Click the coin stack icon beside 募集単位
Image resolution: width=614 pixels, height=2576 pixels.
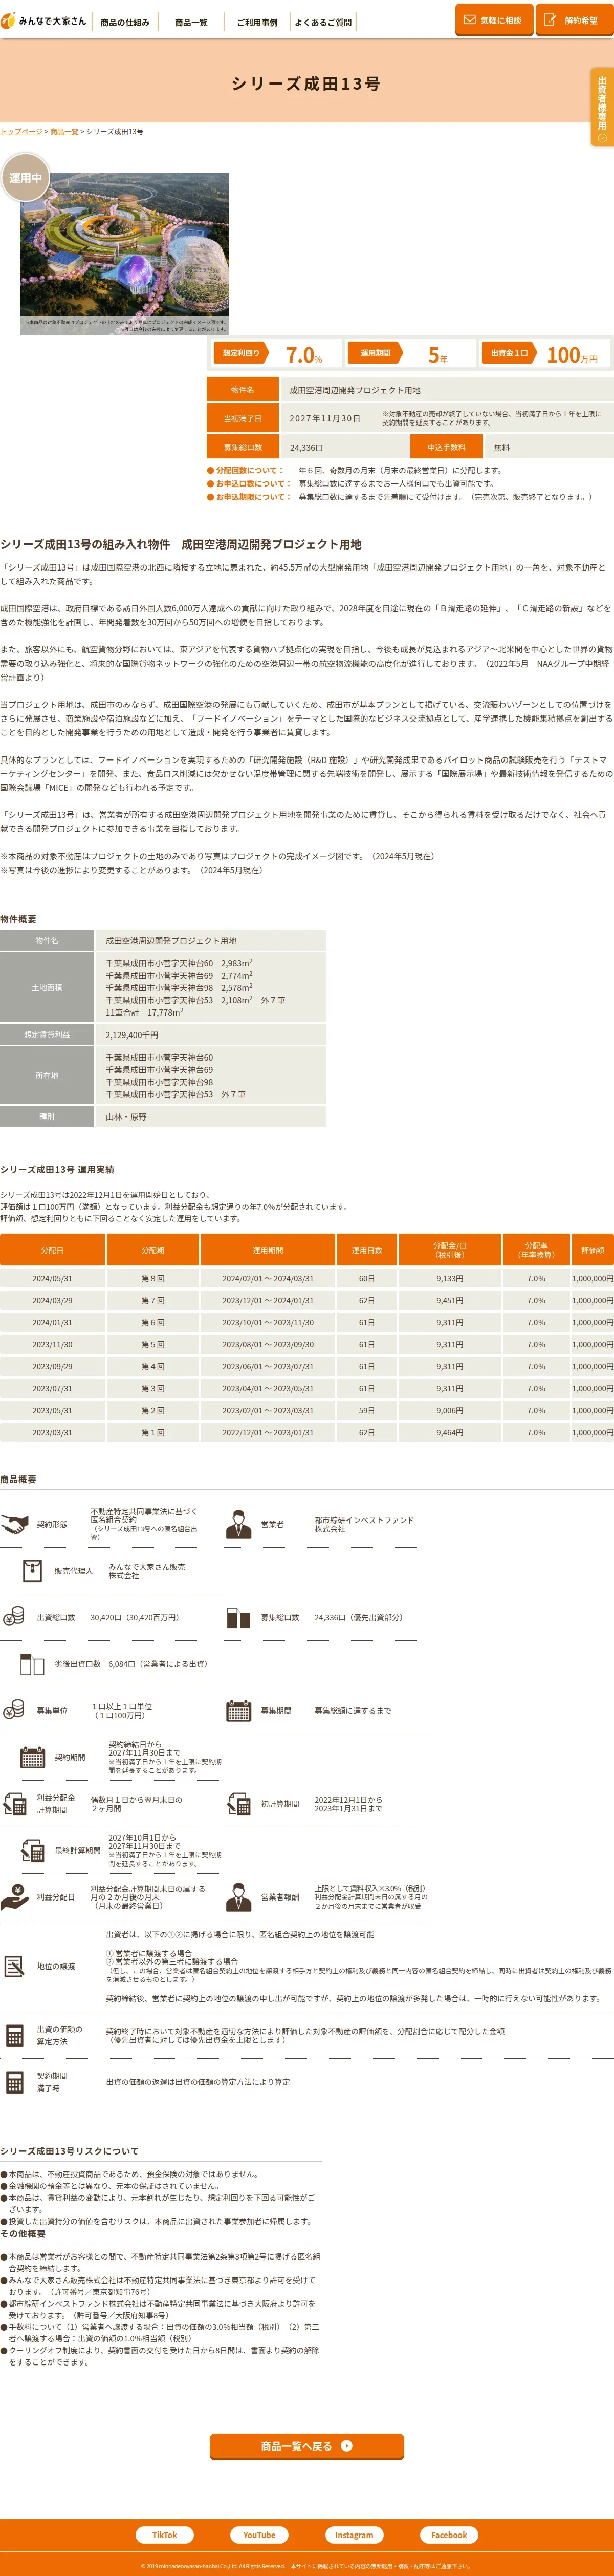pos(14,1710)
